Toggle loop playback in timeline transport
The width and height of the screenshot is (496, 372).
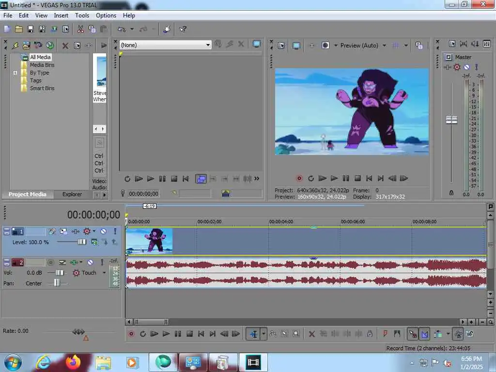(143, 334)
